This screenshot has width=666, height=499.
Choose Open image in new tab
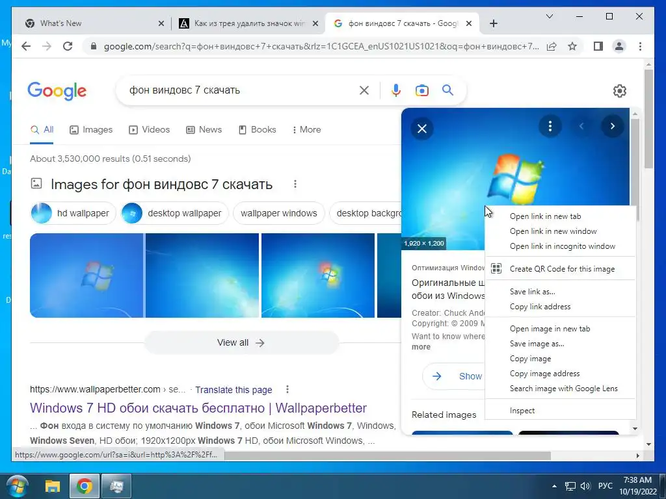[560, 329]
